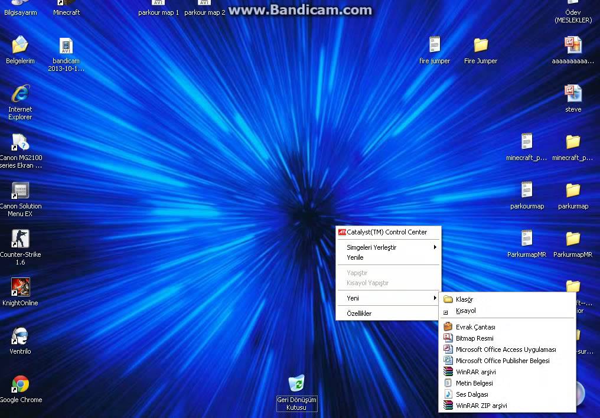Viewport: 600px width, 418px height.
Task: Select the fire jumper text file icon
Action: tap(434, 45)
